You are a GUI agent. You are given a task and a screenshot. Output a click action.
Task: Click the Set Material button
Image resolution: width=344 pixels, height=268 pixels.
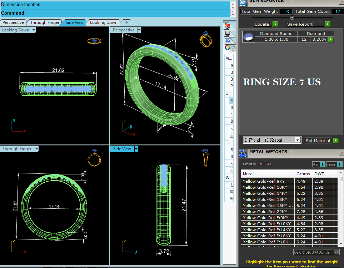tap(318, 141)
